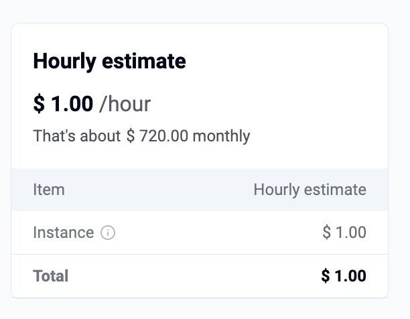Click empty space between Item and Hourly estimate headers
Viewport: 410px width, 319px height.
[x=161, y=190]
